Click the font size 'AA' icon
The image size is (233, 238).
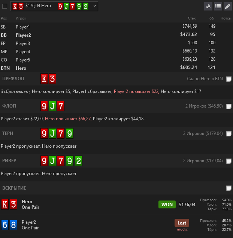point(208,6)
